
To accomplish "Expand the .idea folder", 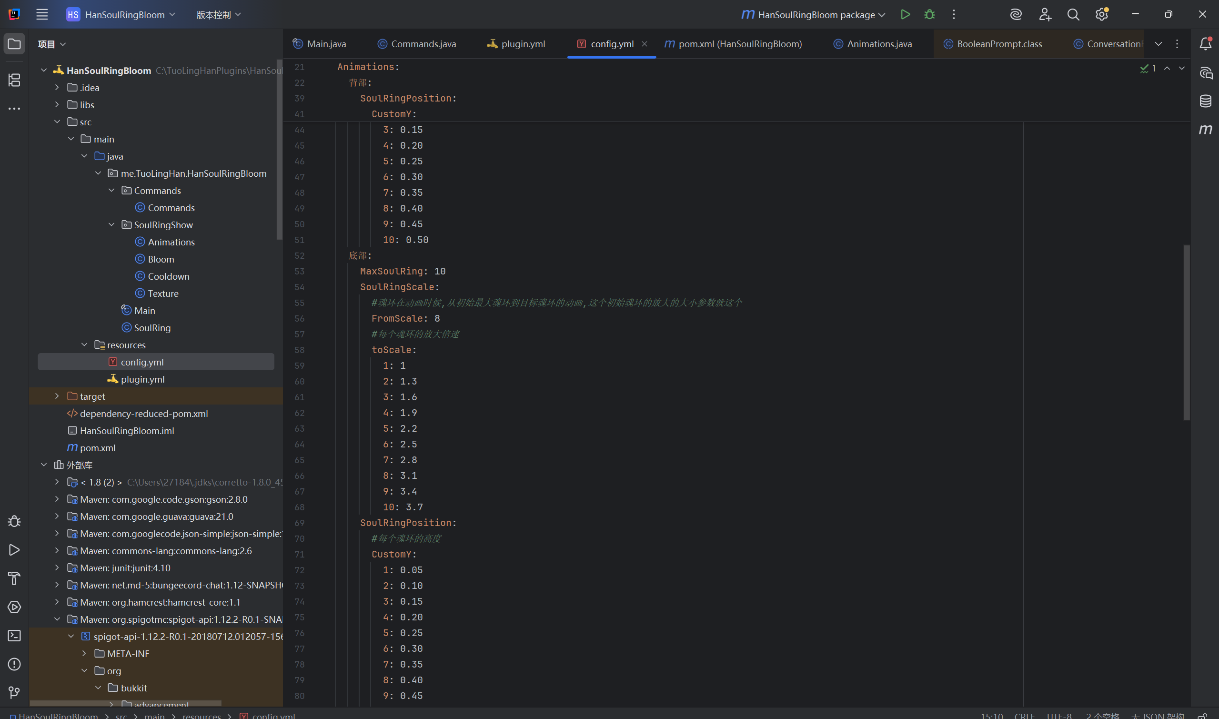I will coord(57,87).
